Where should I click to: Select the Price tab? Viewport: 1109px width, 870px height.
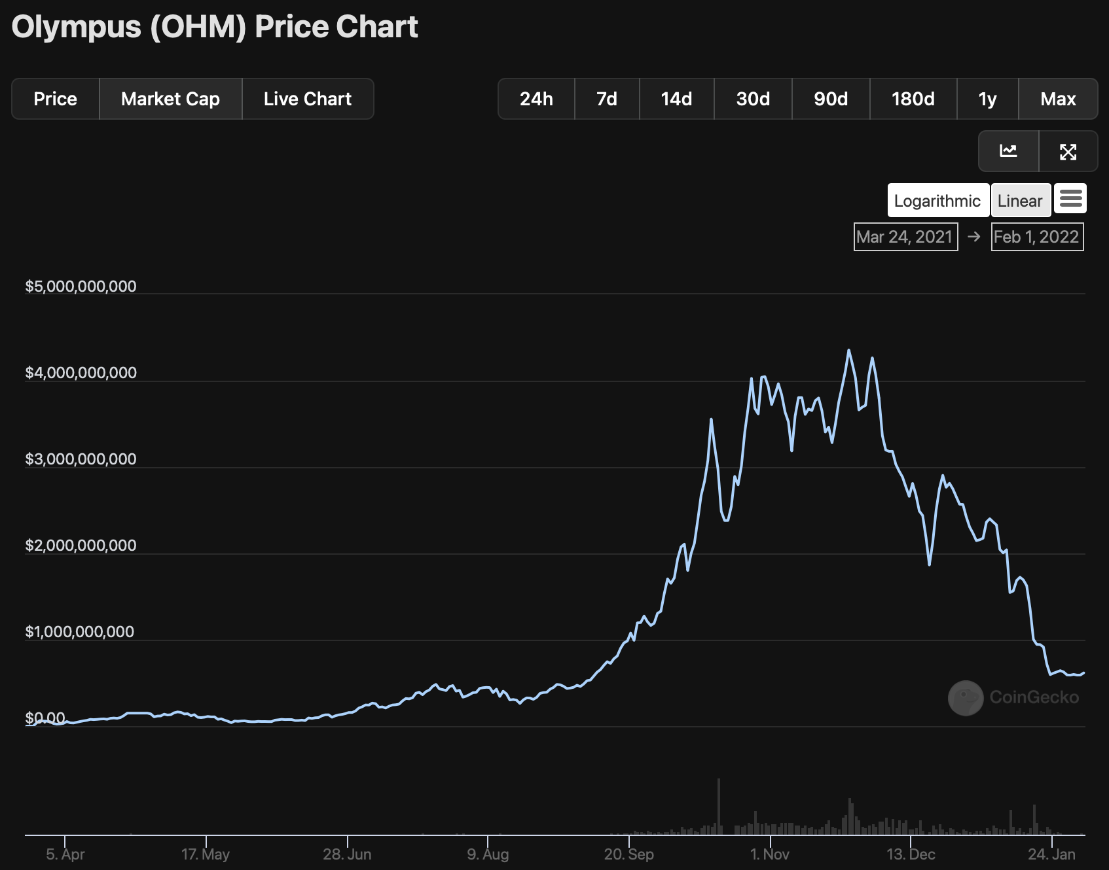(56, 99)
